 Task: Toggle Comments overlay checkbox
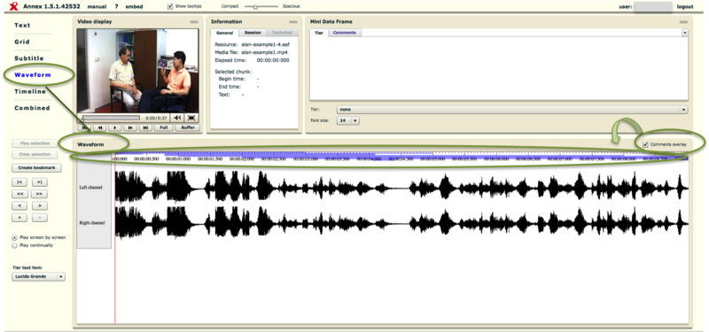coord(645,144)
